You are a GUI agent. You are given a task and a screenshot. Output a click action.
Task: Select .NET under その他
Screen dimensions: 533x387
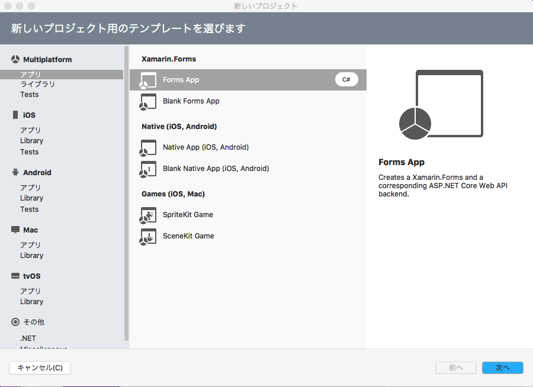coord(28,338)
